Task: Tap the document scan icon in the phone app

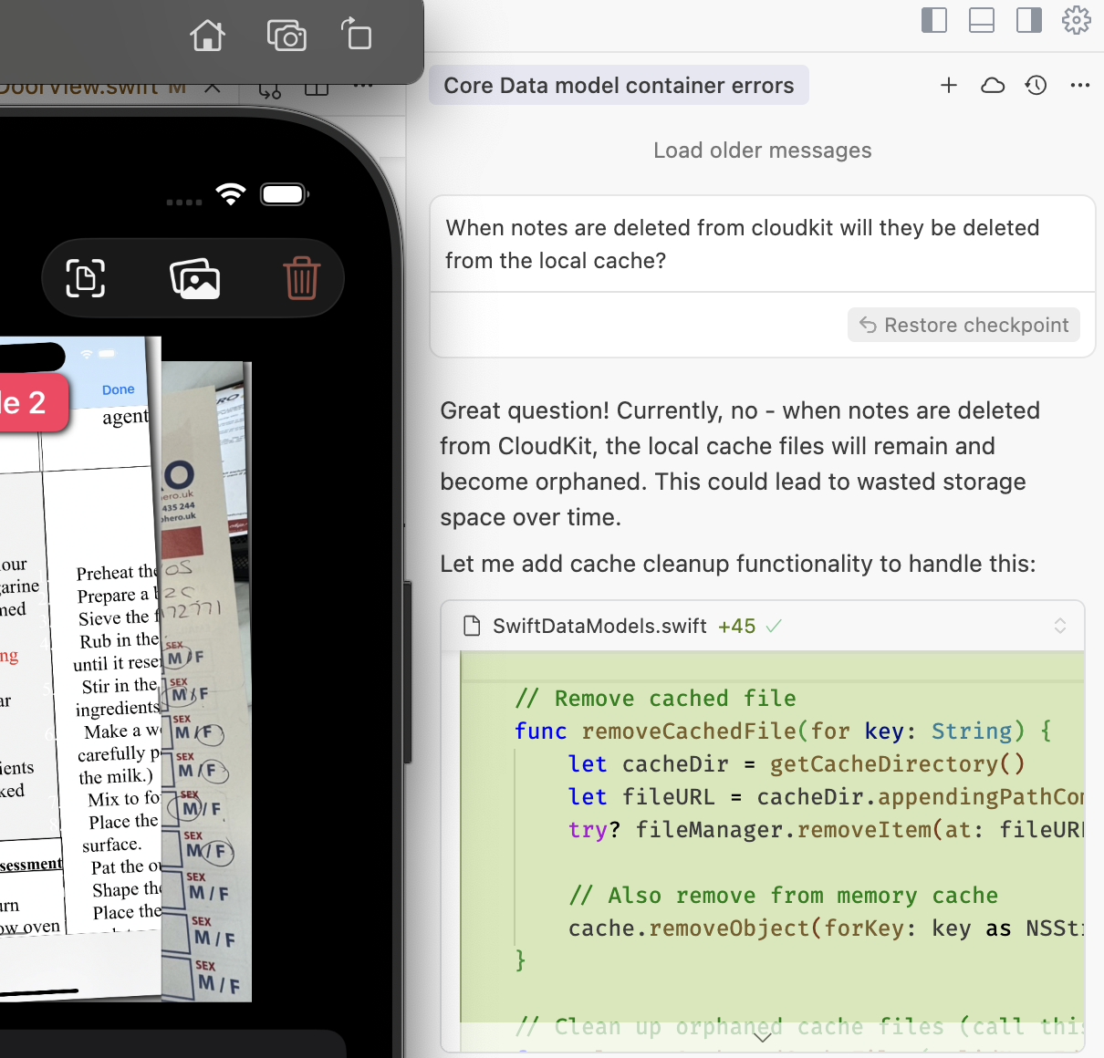Action: tap(86, 278)
